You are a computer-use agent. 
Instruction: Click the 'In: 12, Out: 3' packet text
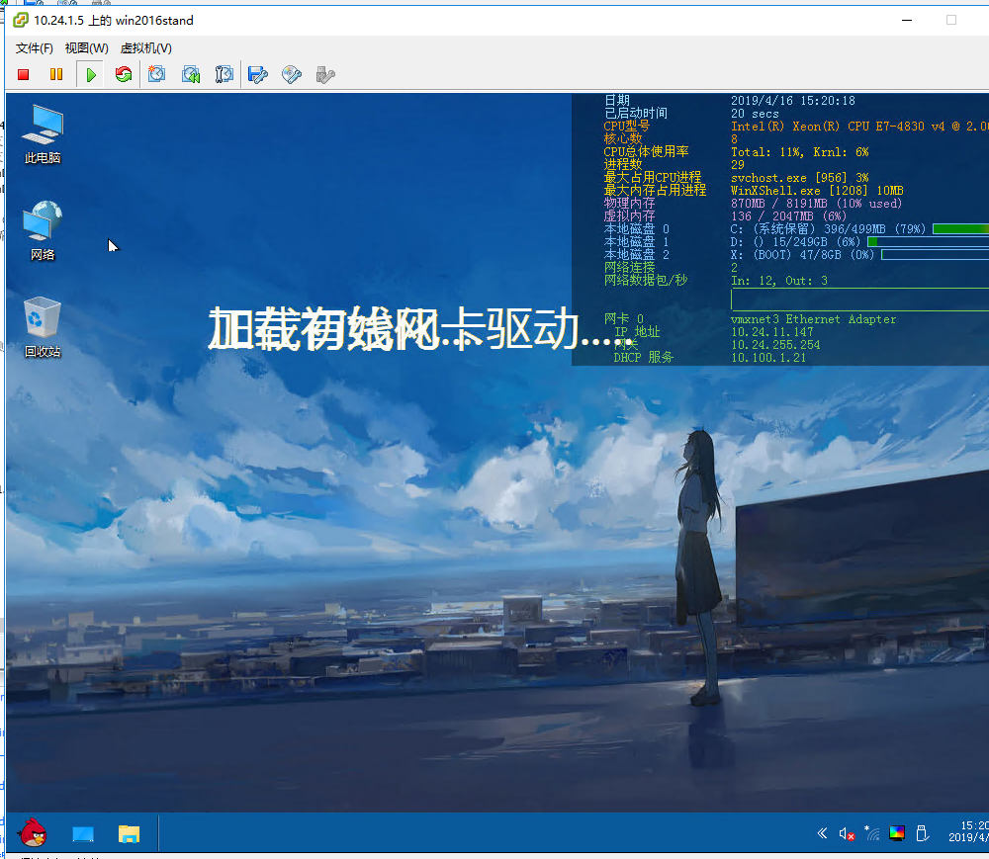point(779,281)
